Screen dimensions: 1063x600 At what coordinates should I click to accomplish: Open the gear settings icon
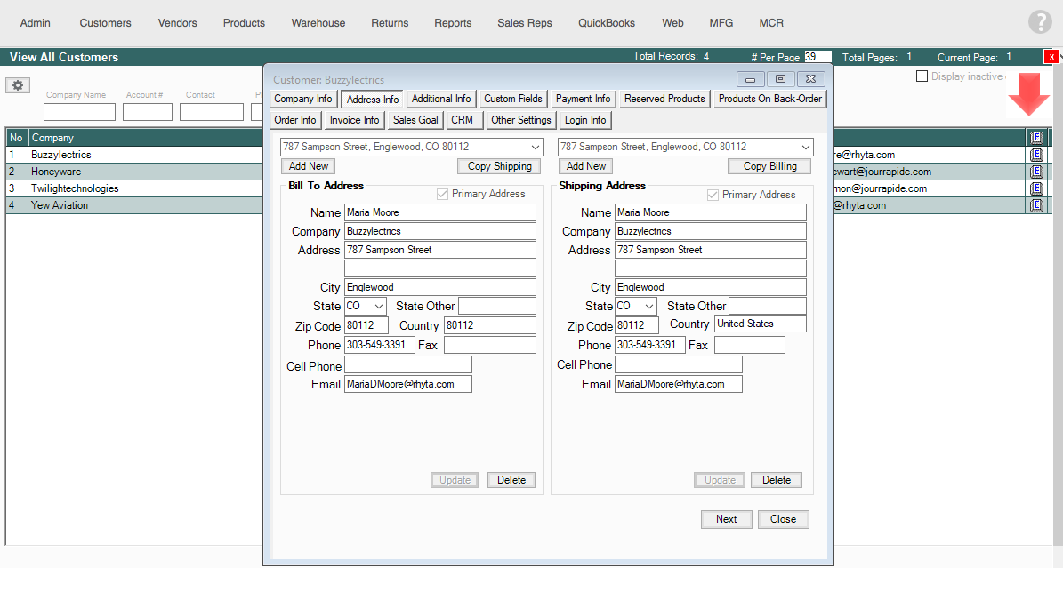[17, 85]
